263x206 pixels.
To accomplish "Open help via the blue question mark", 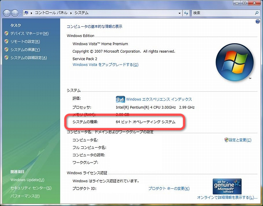I will point(258,21).
